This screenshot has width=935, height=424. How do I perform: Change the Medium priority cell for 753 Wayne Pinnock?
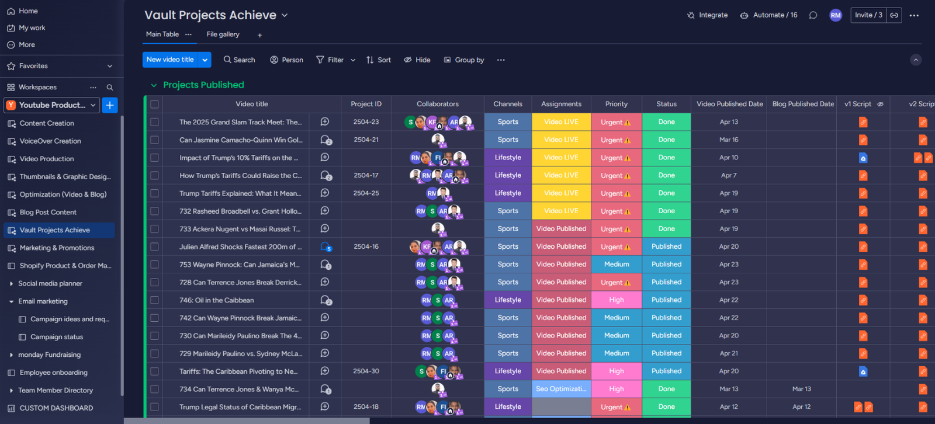(x=616, y=265)
